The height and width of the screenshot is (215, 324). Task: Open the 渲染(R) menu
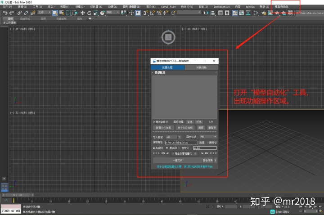pyautogui.click(x=151, y=7)
